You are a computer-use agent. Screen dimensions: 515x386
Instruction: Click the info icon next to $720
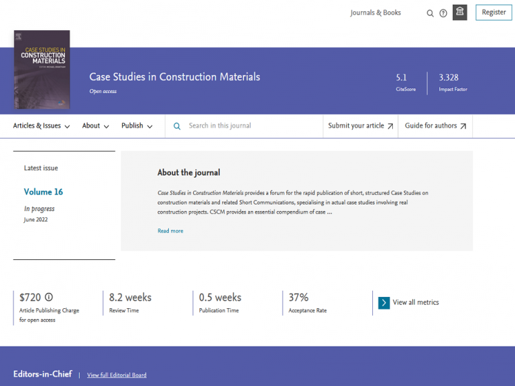pyautogui.click(x=48, y=297)
